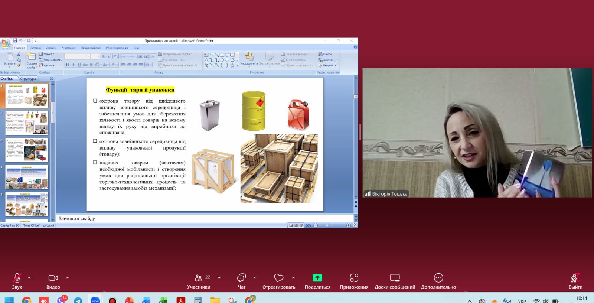Expand audio options arrow next to Звук
The image size is (594, 303).
pyautogui.click(x=29, y=278)
